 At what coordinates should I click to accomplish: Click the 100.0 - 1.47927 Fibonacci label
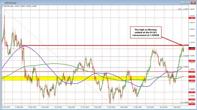click(x=183, y=9)
